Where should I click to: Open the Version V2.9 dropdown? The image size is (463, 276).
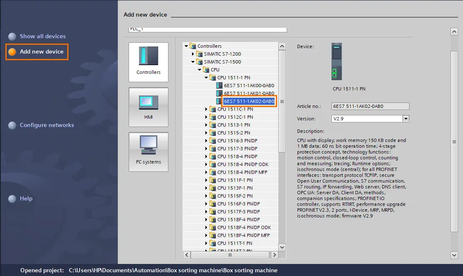click(x=406, y=119)
